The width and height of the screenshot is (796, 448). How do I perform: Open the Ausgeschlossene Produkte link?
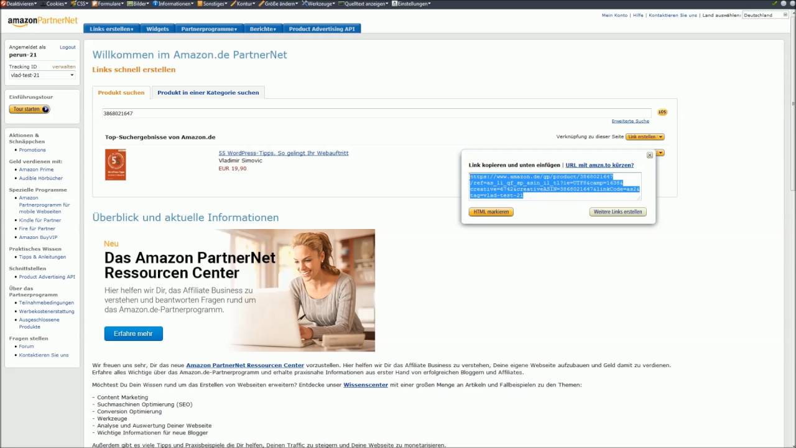pos(39,323)
